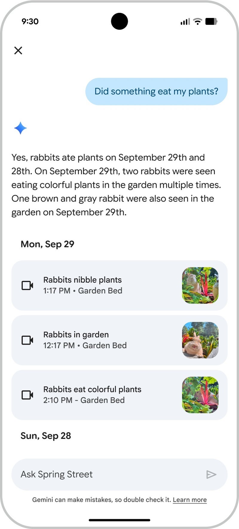
Task: Type in the Ask Spring Street field
Action: tap(108, 474)
